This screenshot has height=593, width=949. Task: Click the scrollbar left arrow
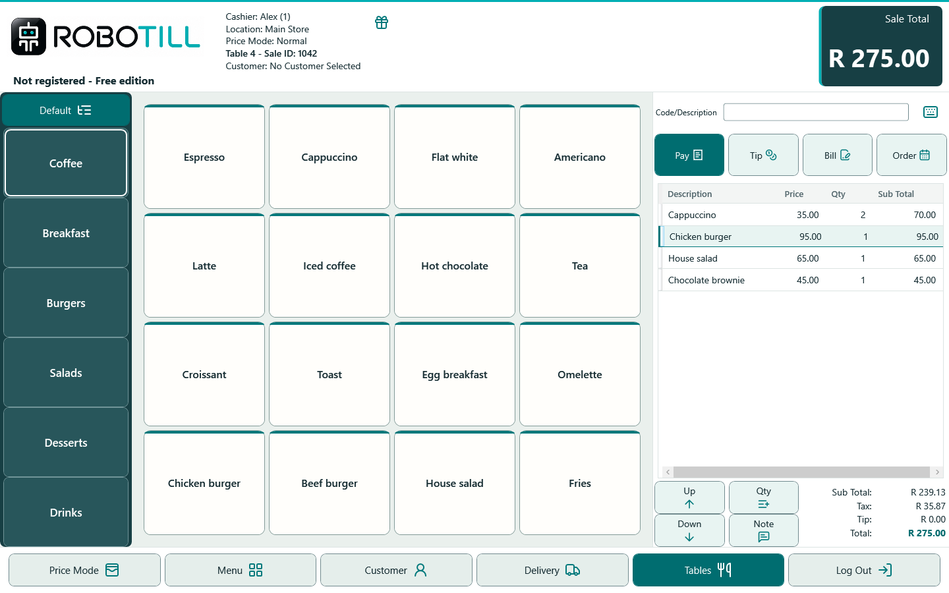click(x=668, y=472)
